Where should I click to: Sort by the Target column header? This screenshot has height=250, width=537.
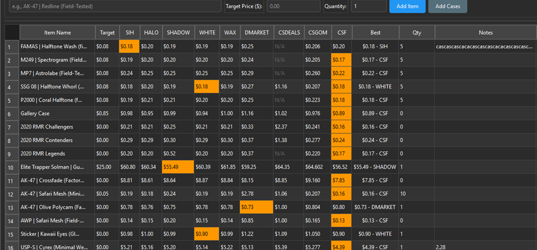[x=107, y=33]
